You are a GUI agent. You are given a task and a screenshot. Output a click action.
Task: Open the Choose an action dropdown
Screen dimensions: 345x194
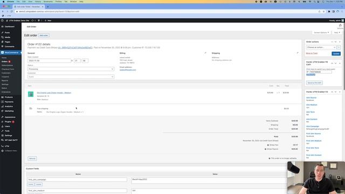tap(321, 47)
